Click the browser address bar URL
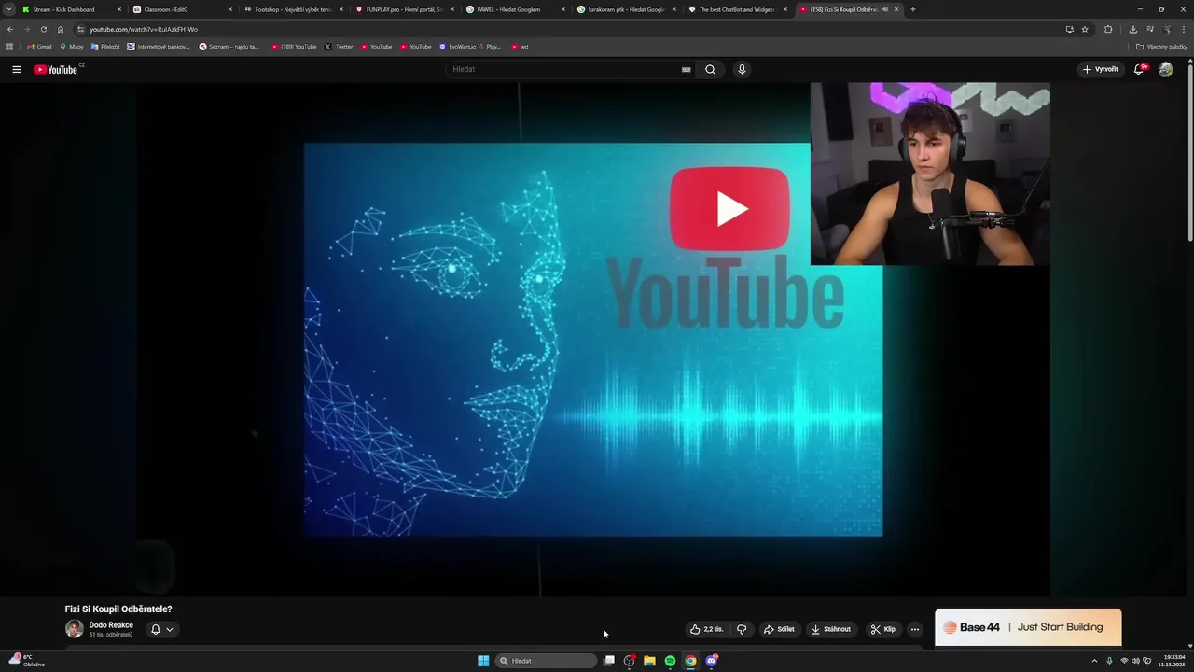 144,29
